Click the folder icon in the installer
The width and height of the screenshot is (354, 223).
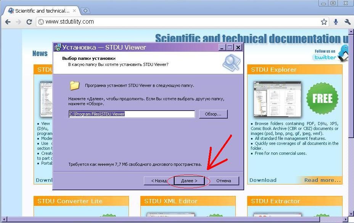point(74,85)
